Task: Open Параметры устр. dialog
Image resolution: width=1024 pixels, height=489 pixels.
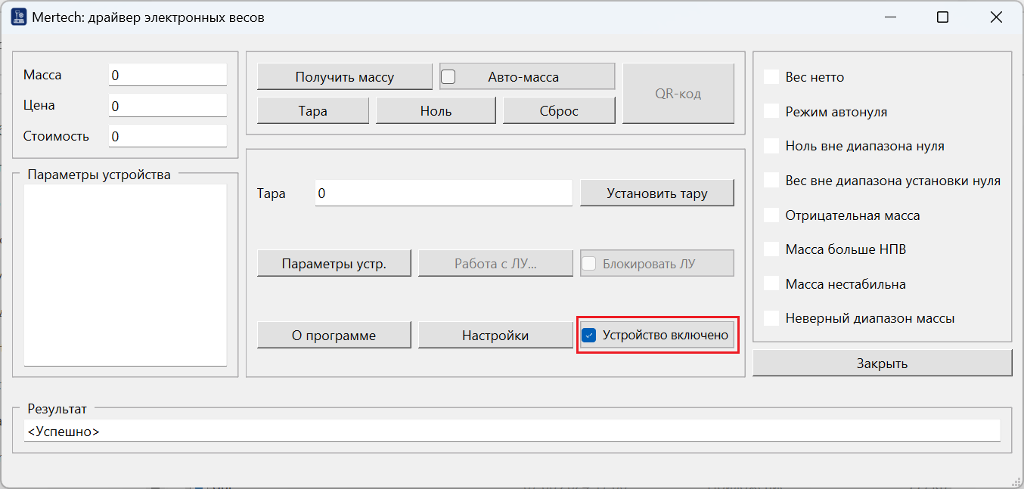Action: pos(334,264)
